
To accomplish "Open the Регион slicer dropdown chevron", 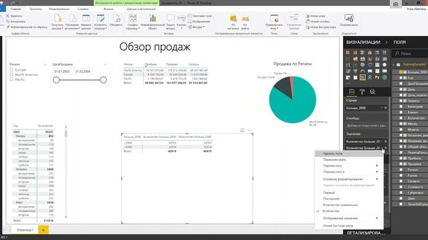I will click(45, 65).
